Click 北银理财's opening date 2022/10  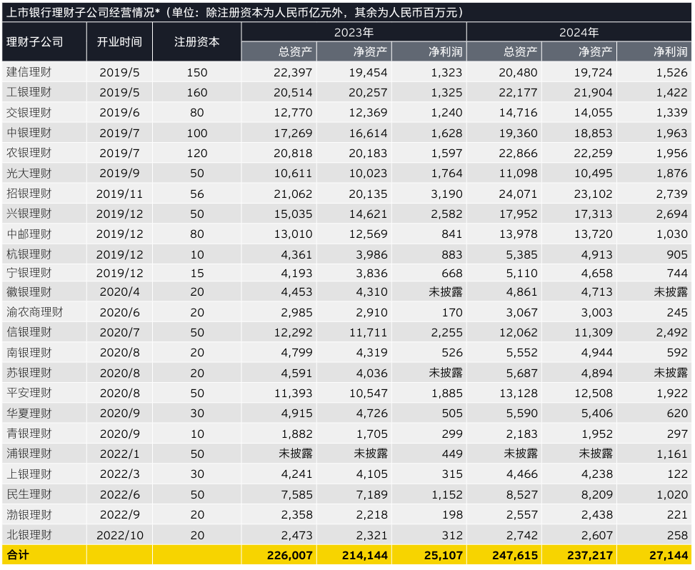pyautogui.click(x=119, y=534)
